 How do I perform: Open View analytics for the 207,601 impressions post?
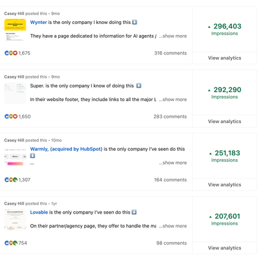tap(225, 248)
